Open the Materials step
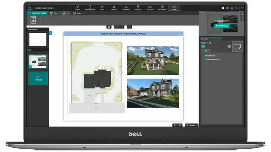This screenshot has height=152, width=271. click(x=138, y=8)
